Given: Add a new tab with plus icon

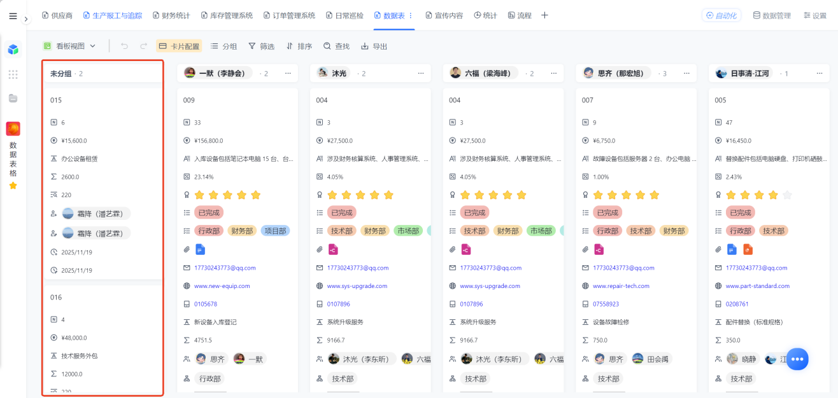Looking at the screenshot, I should tap(544, 15).
